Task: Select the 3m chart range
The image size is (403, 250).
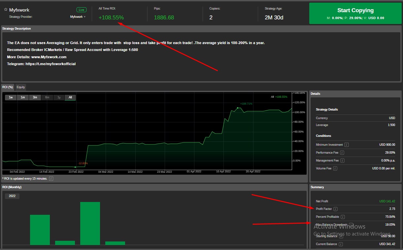Action: (35, 97)
